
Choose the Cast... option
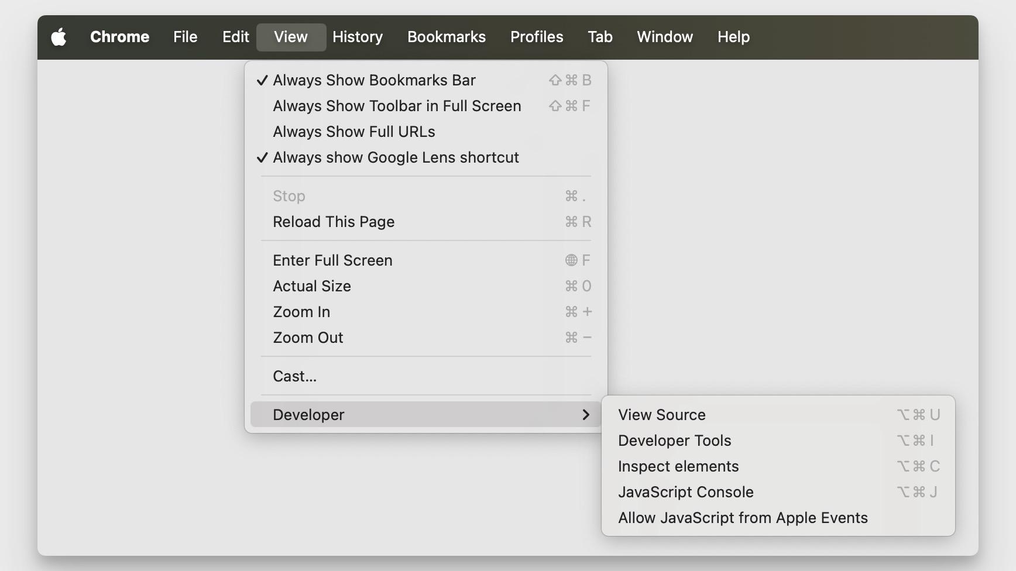coord(426,376)
